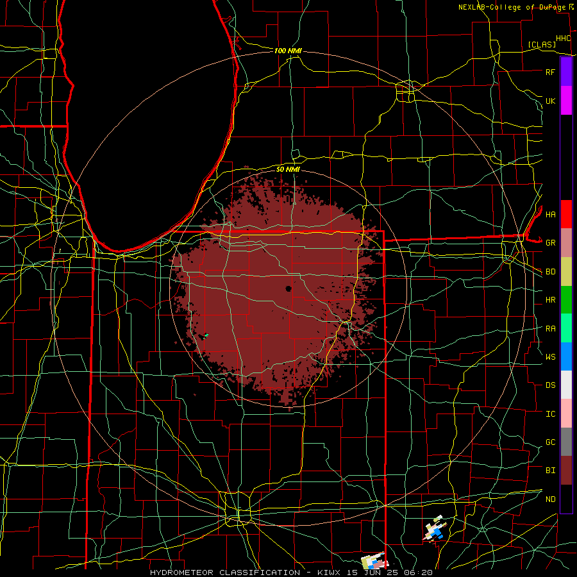Click the "ND" legend label
The height and width of the screenshot is (577, 577).
click(x=550, y=499)
